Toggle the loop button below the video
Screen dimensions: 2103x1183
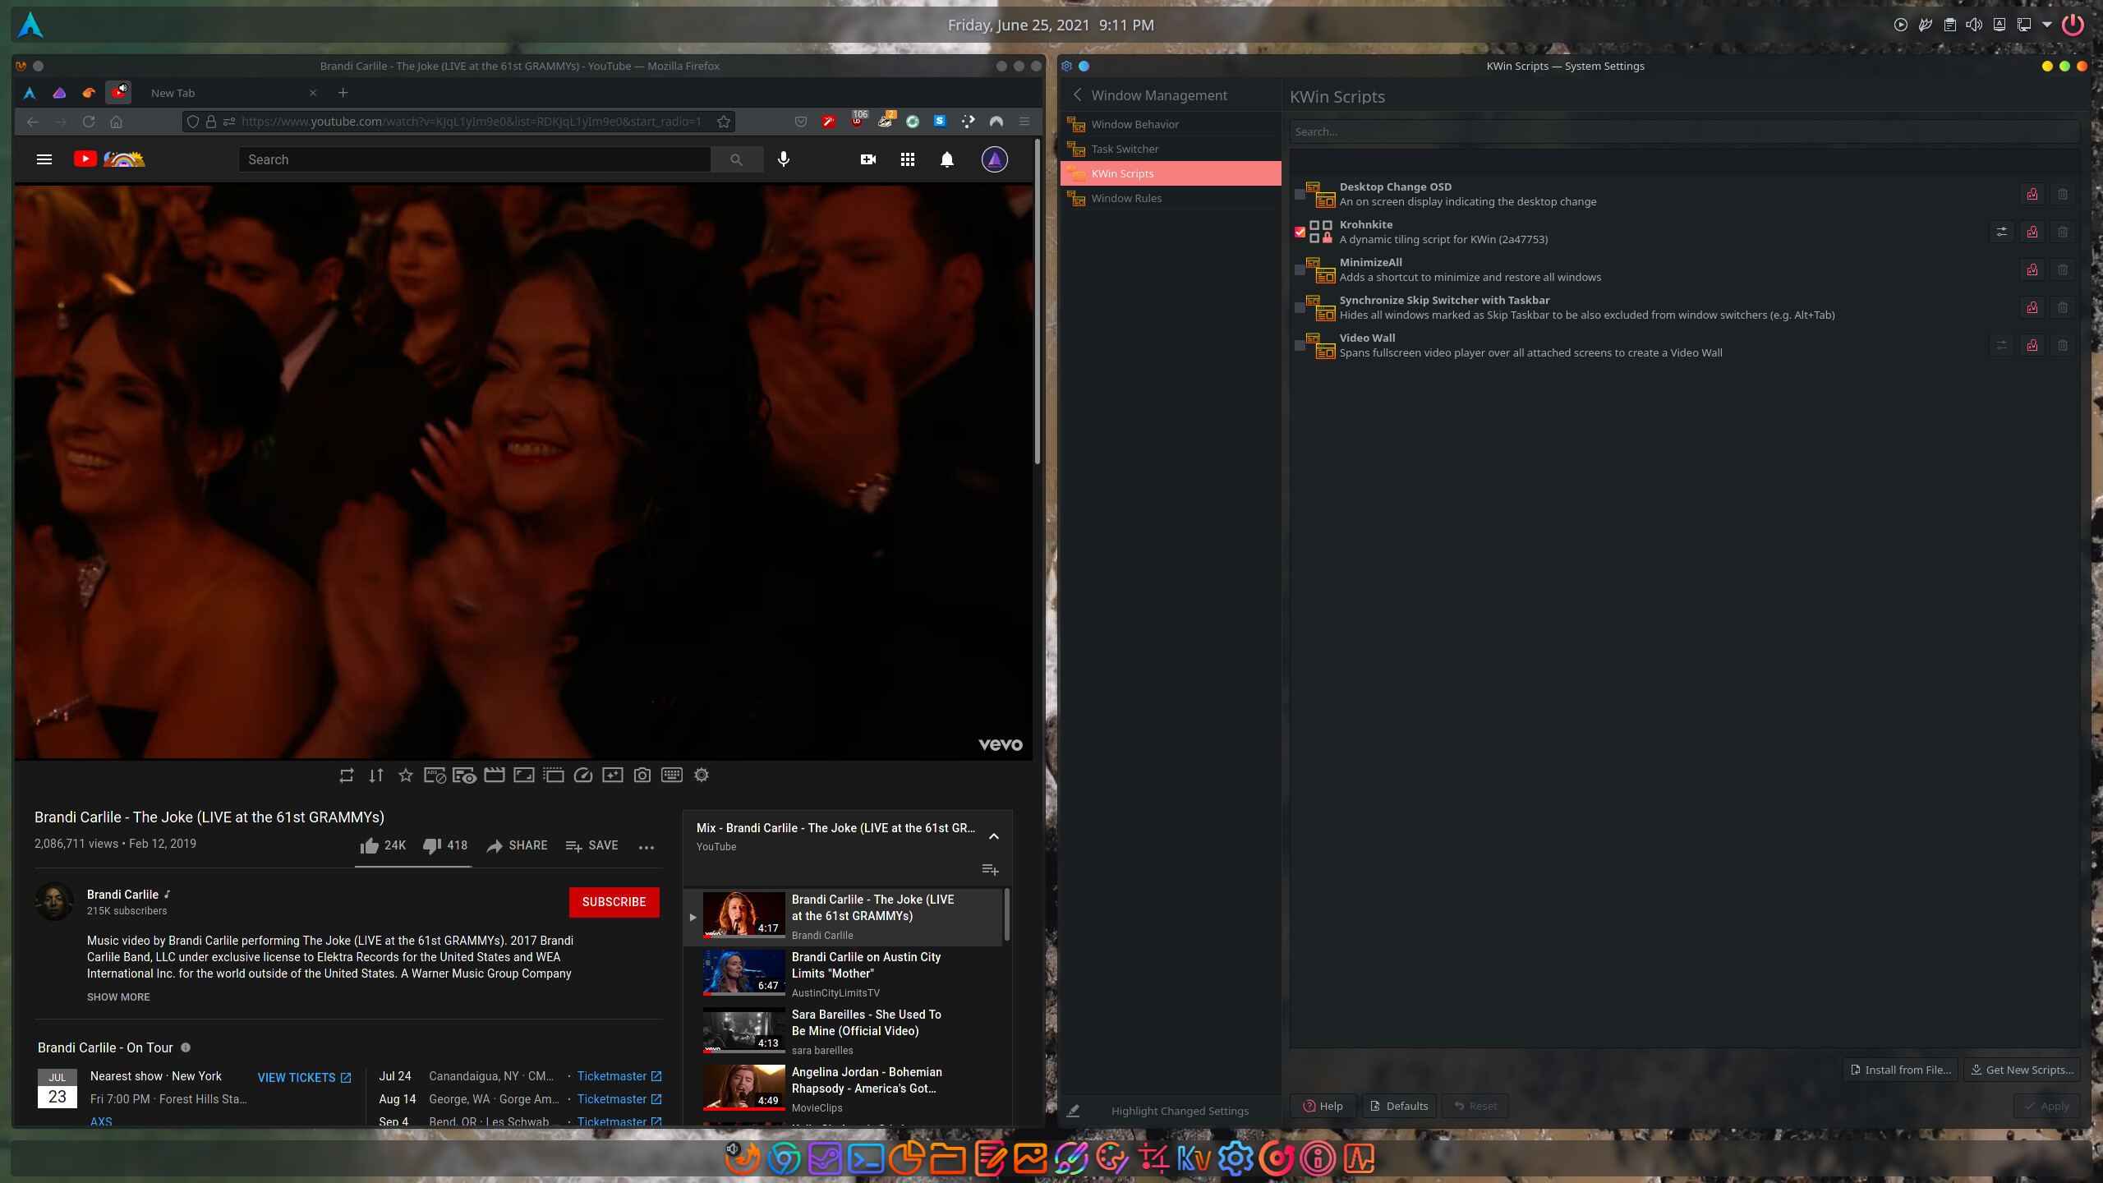point(347,775)
